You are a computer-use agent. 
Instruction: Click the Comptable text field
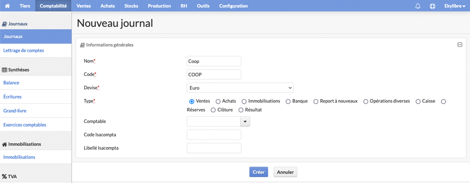tap(213, 122)
